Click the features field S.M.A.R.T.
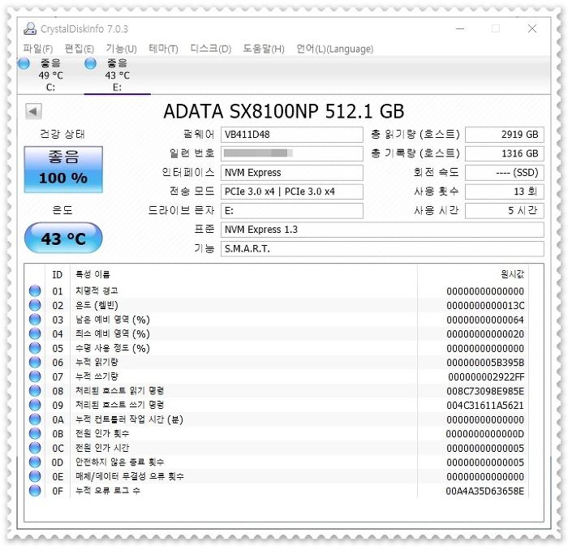The height and width of the screenshot is (546, 568). [x=382, y=249]
